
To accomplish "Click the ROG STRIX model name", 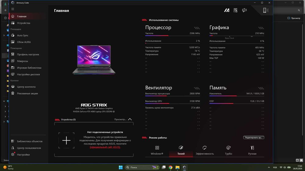I will [94, 105].
